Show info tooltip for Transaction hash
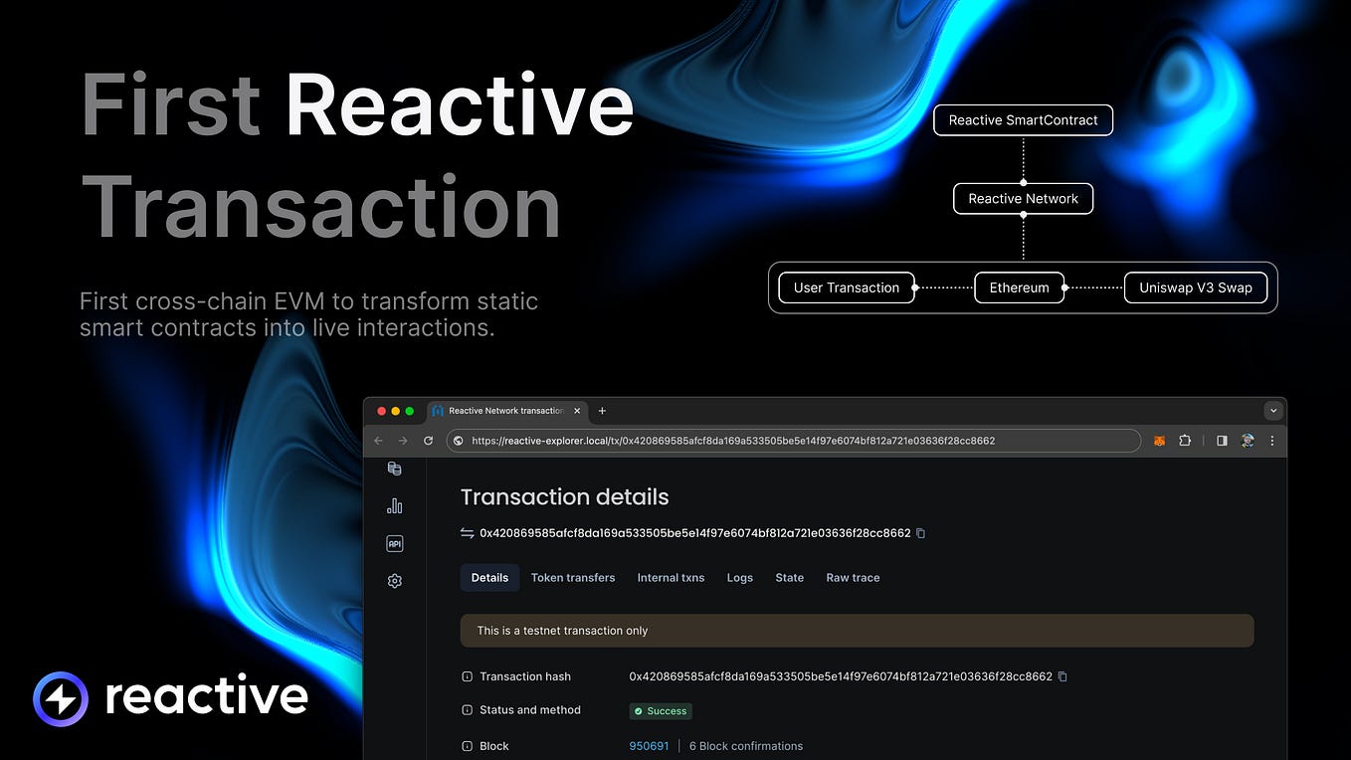This screenshot has width=1351, height=760. pos(468,676)
